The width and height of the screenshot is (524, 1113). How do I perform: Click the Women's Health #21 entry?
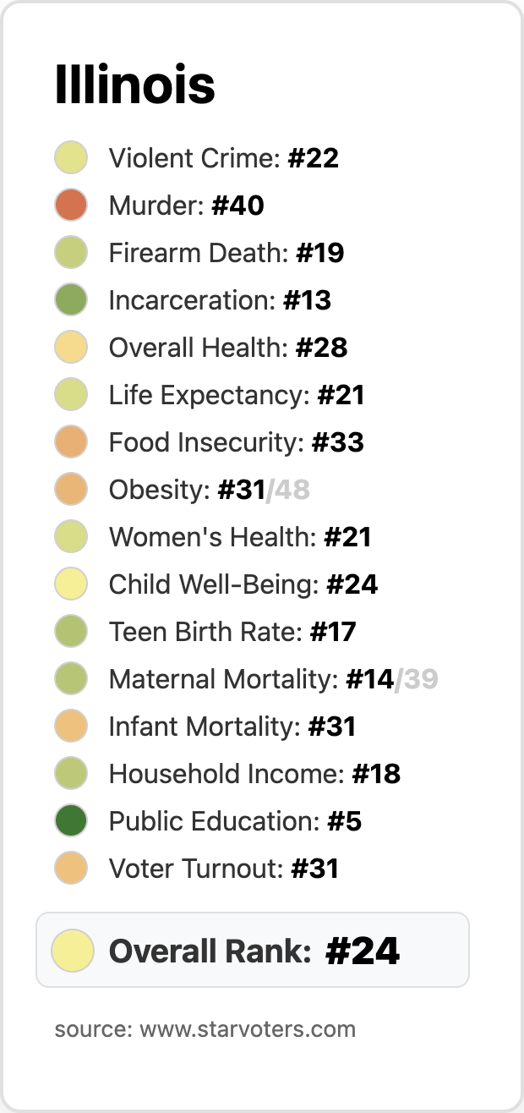pos(240,537)
